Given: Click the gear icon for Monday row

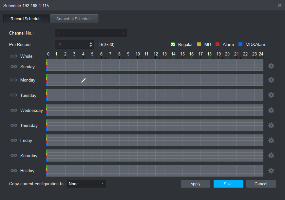Looking at the screenshot, I should click(x=271, y=80).
